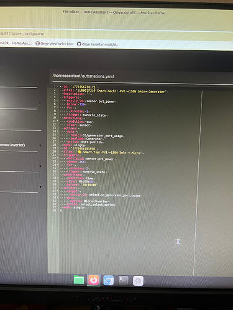
Task: Focus the address bar showing core_configurator
Action: pyautogui.click(x=22, y=33)
